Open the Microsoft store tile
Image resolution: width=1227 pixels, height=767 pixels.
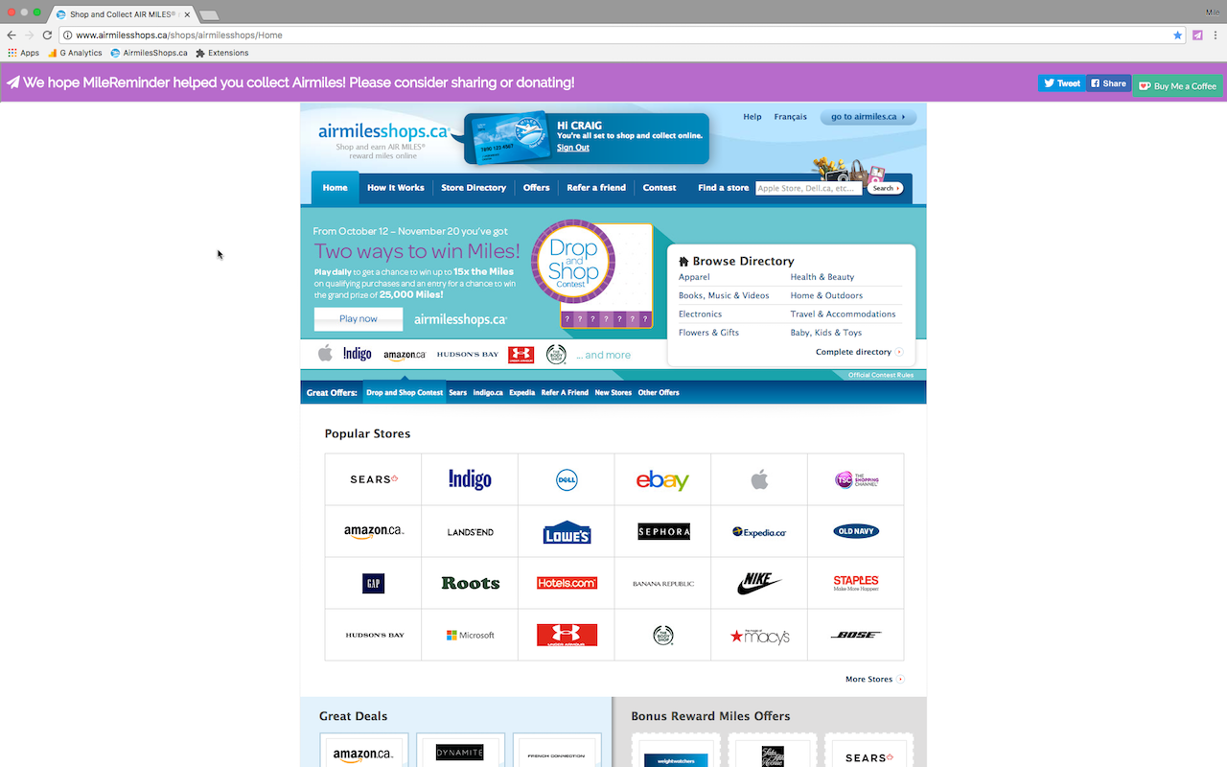pyautogui.click(x=470, y=635)
